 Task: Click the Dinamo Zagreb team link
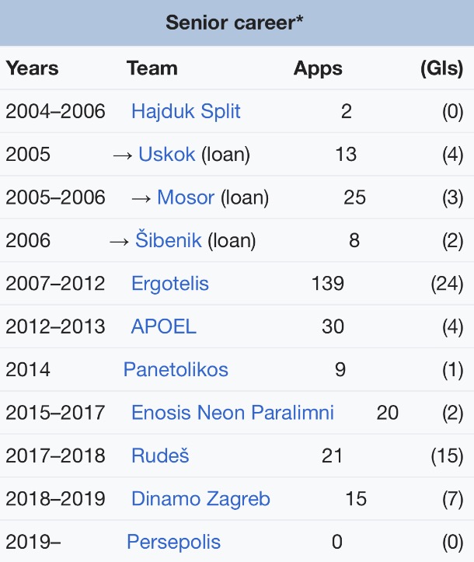coord(200,498)
